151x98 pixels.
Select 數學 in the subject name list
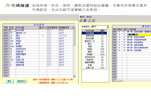(94, 52)
